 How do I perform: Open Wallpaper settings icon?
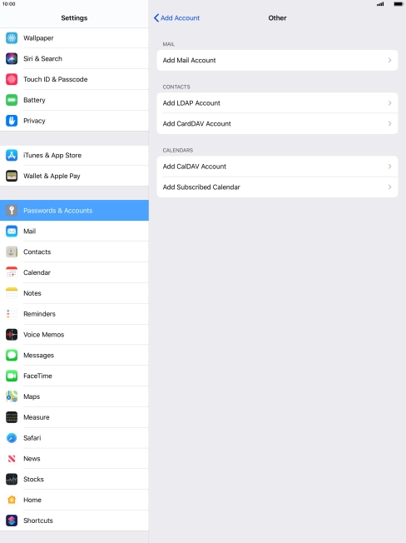[x=12, y=38]
